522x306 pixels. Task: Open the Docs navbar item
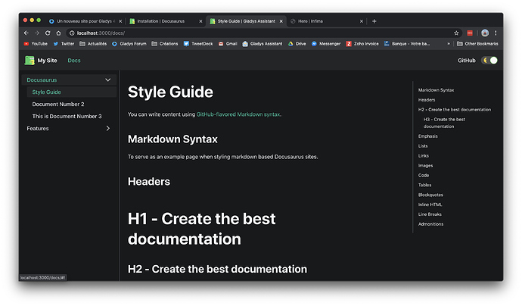(x=74, y=61)
